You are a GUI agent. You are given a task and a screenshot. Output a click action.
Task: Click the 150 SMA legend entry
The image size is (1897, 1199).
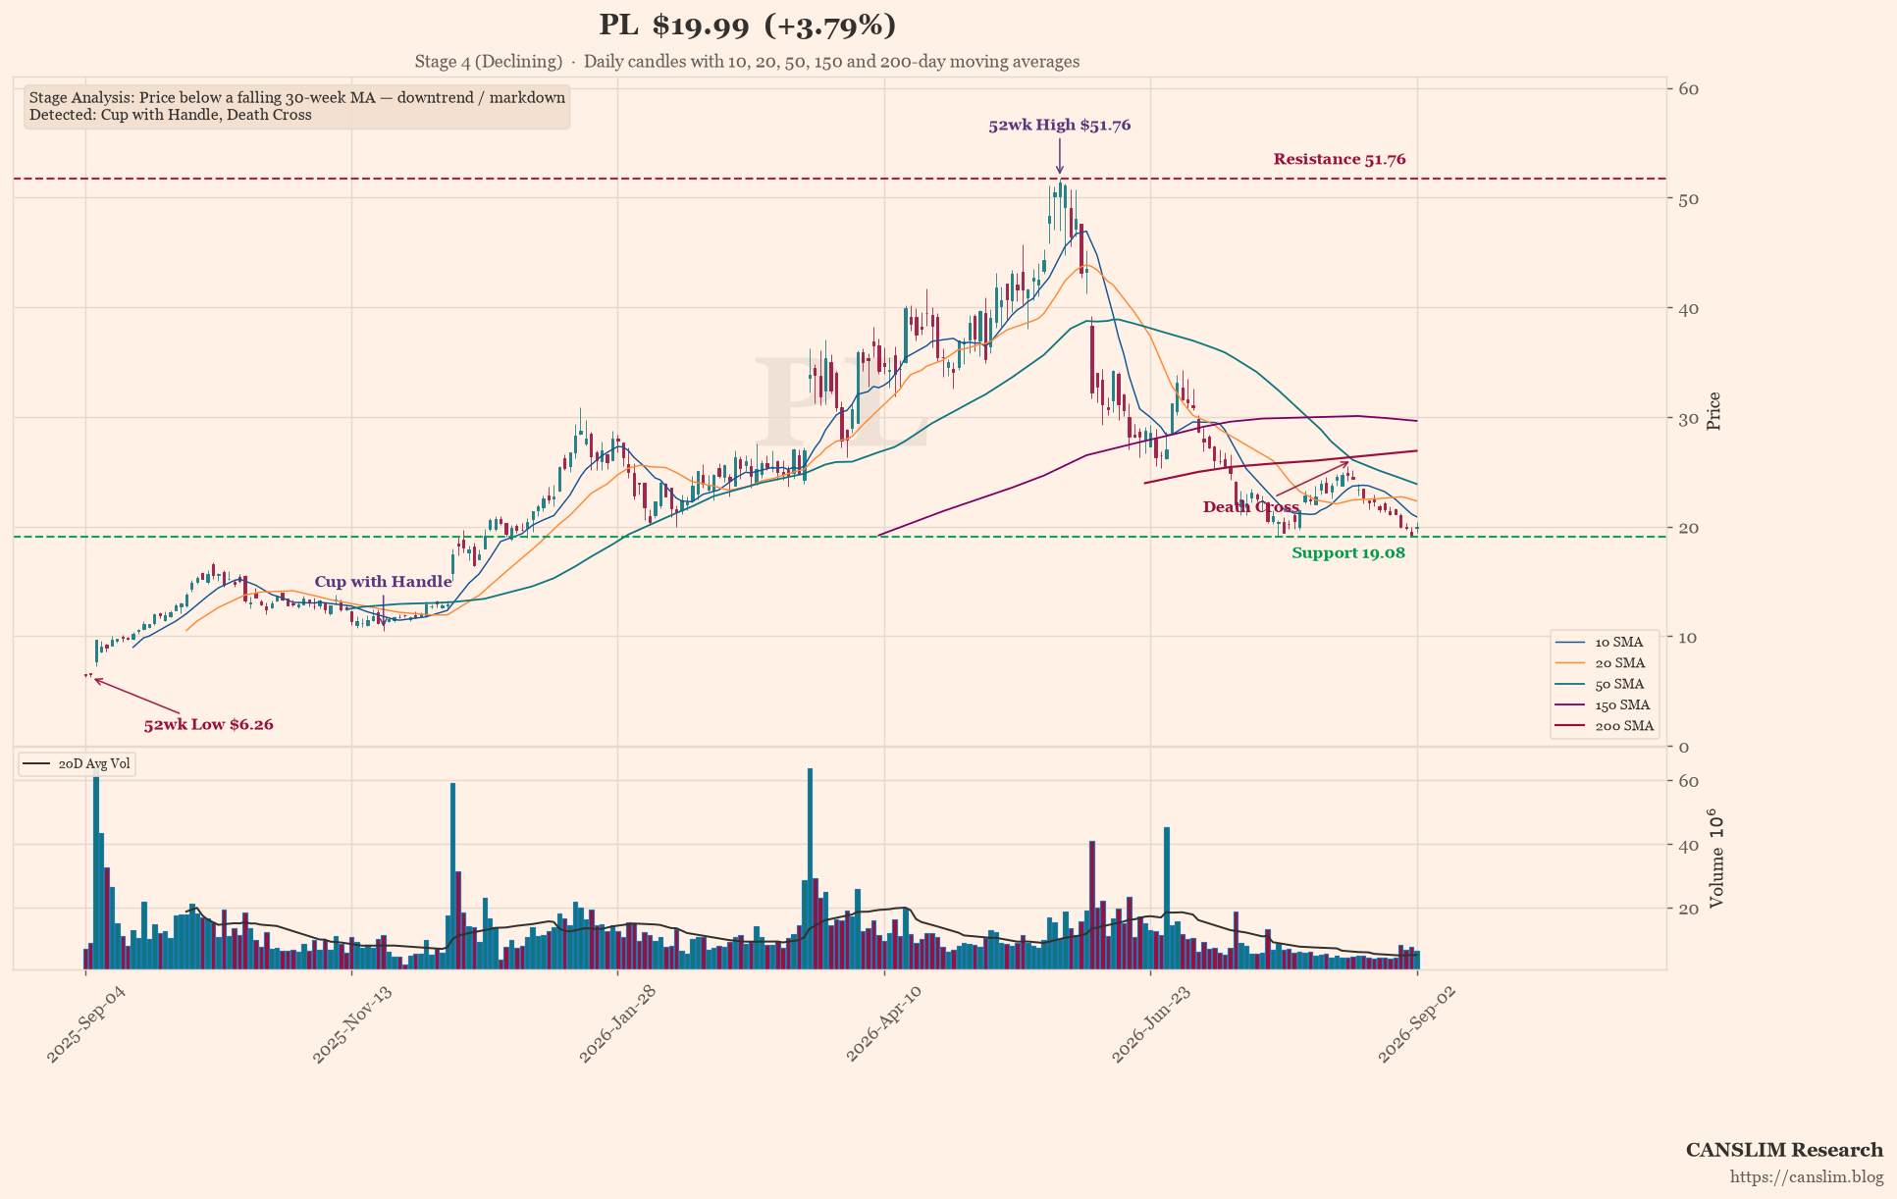tap(1606, 705)
